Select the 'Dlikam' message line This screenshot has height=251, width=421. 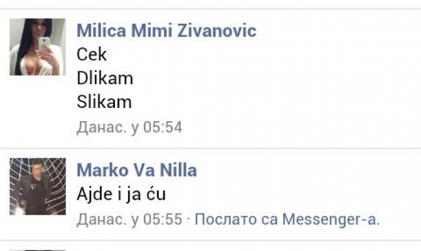pyautogui.click(x=105, y=78)
